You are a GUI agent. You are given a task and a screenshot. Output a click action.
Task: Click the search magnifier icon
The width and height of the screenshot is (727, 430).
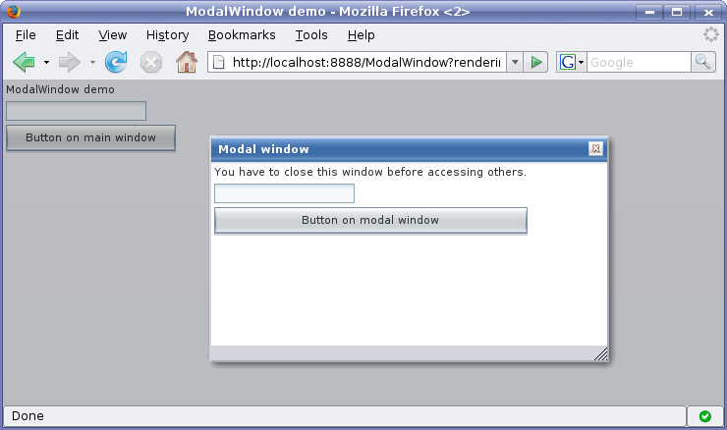click(703, 63)
